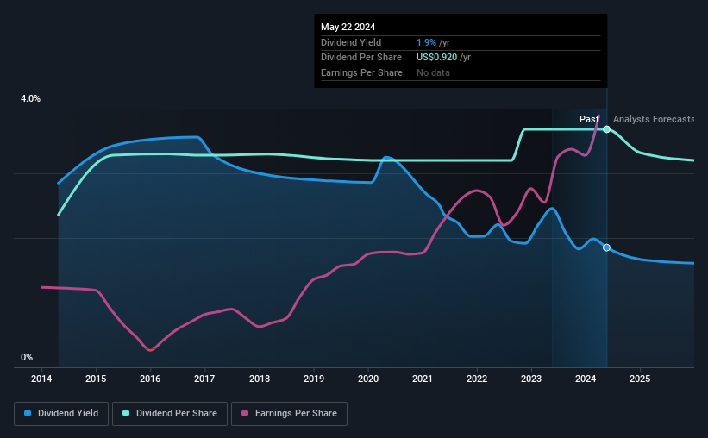708x438 pixels.
Task: Click the pink Earnings Per Share legend dot
Action: point(245,413)
